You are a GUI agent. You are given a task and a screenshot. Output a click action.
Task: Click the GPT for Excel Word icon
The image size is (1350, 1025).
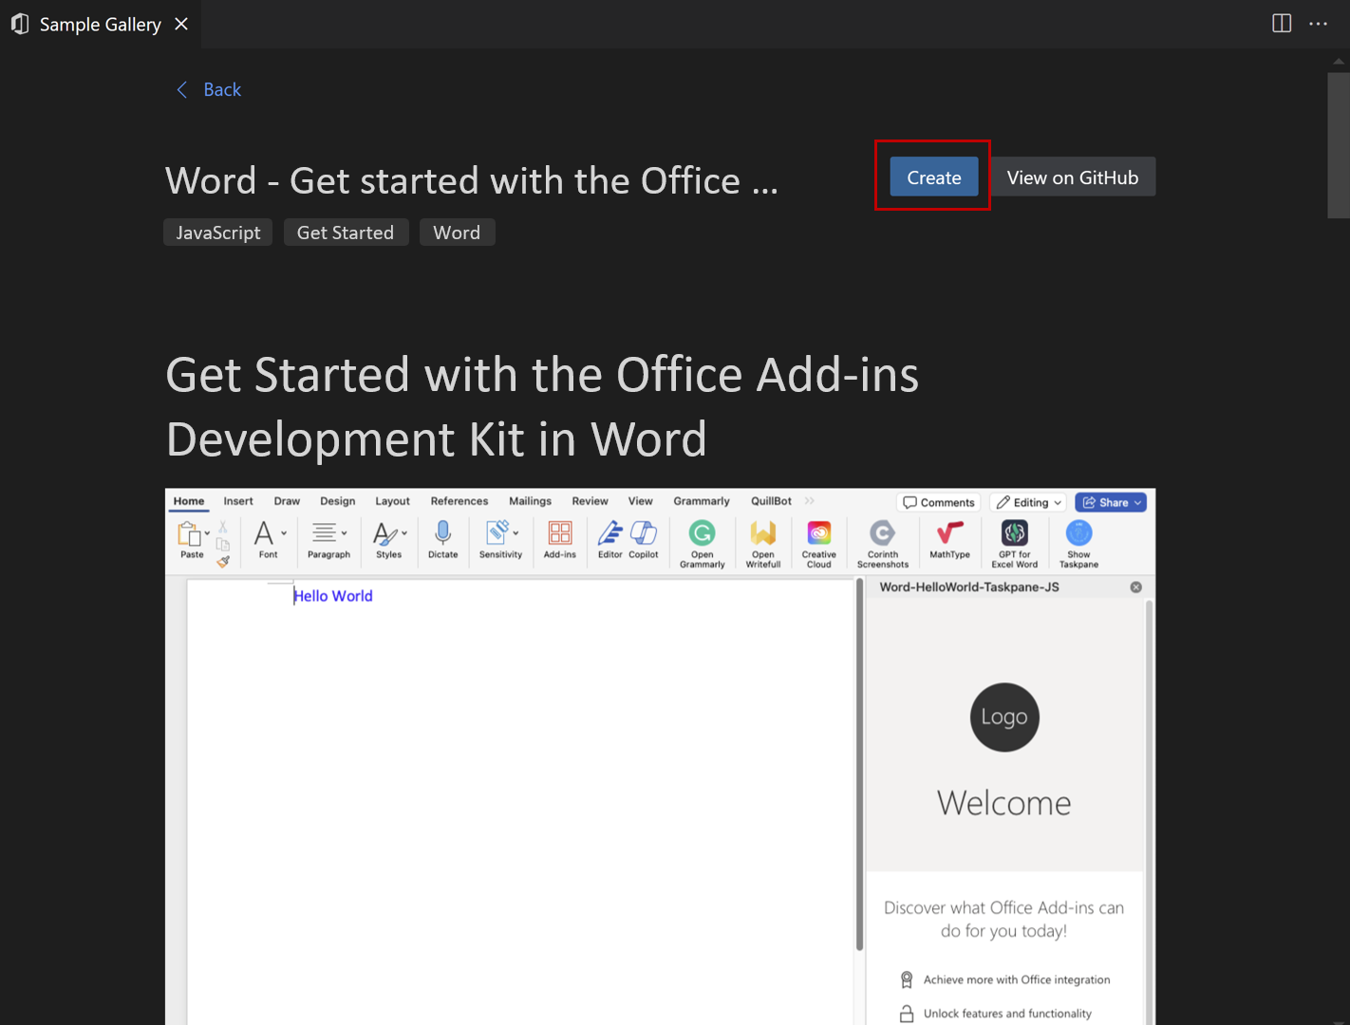1015,533
